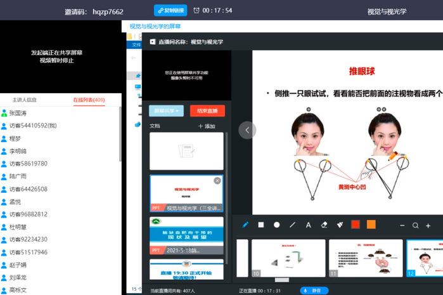The width and height of the screenshot is (443, 295).
Task: Select the circle shape tool
Action: click(277, 225)
